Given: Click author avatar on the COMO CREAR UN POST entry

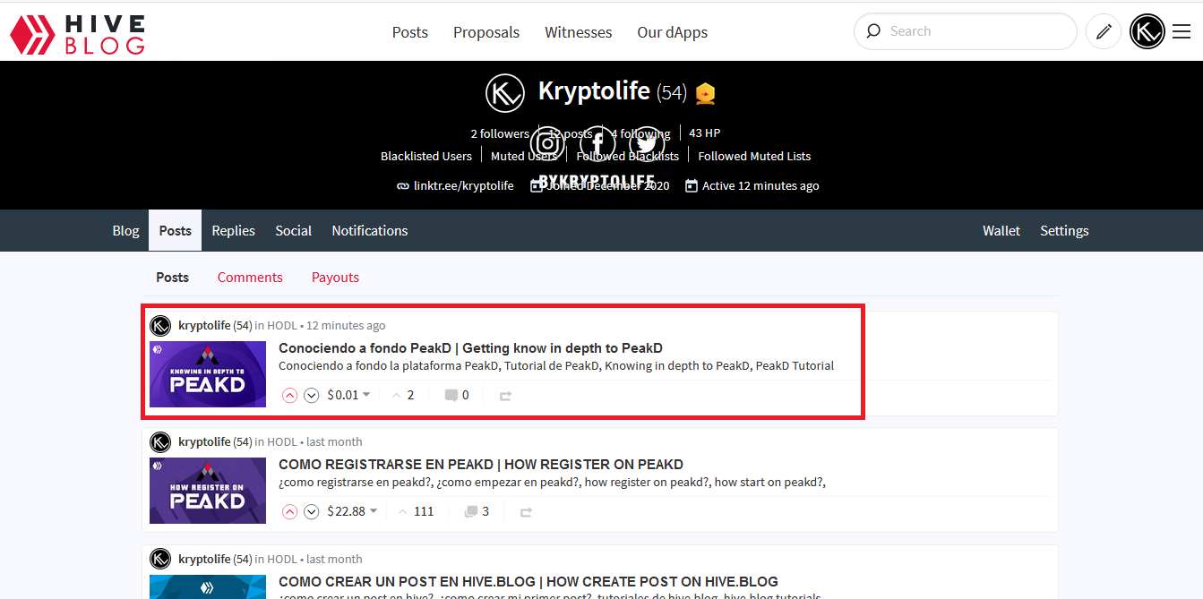Looking at the screenshot, I should [x=160, y=559].
